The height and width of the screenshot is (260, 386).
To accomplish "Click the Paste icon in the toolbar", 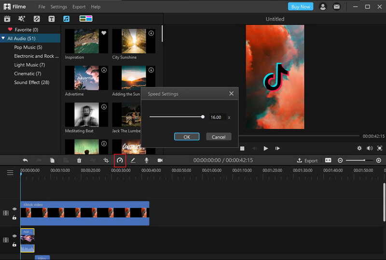I will (66, 160).
